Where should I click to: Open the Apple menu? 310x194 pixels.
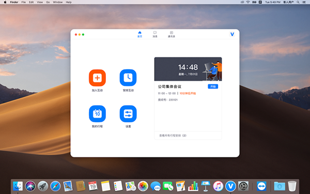(5, 2)
